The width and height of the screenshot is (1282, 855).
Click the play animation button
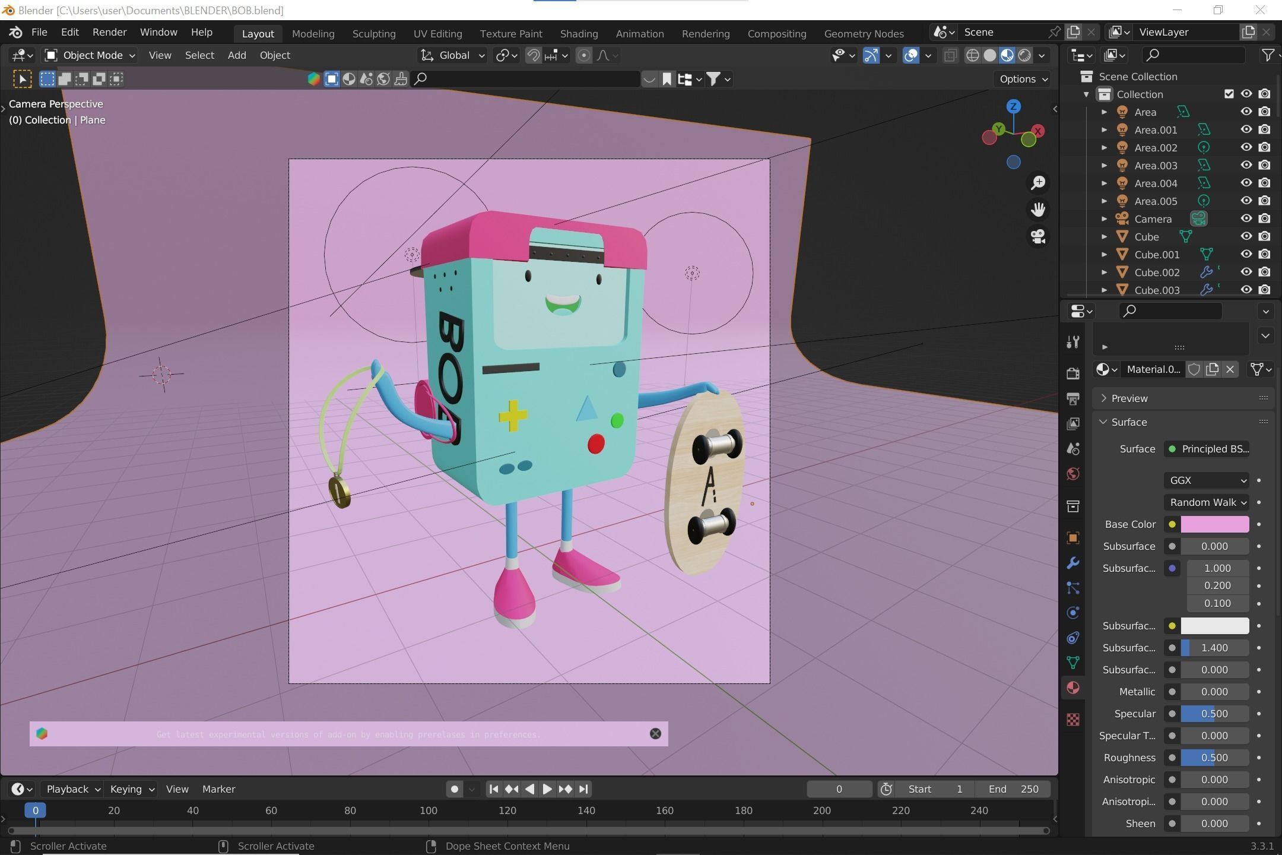point(547,789)
